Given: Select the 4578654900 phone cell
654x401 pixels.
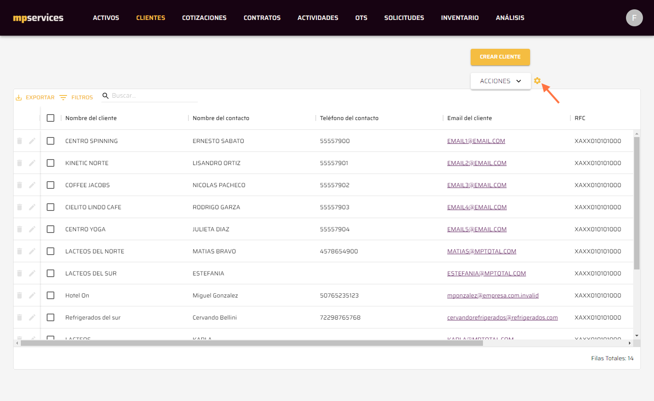Looking at the screenshot, I should click(339, 251).
